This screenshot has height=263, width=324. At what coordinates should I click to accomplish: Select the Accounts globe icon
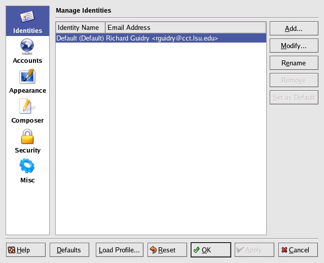[x=27, y=47]
